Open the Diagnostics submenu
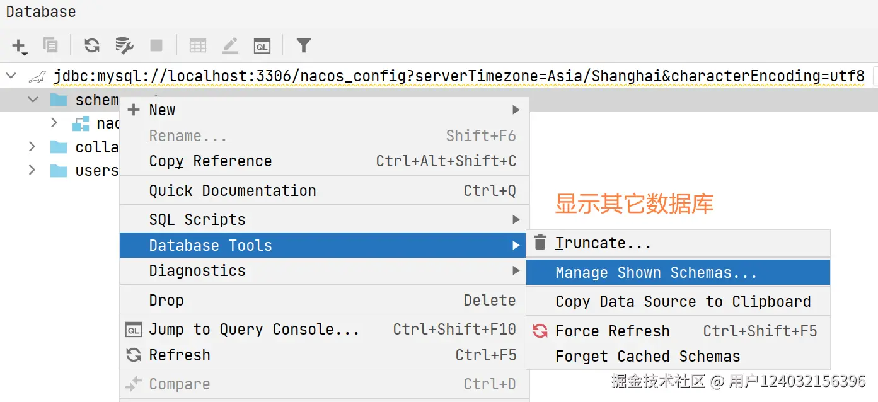 click(197, 271)
